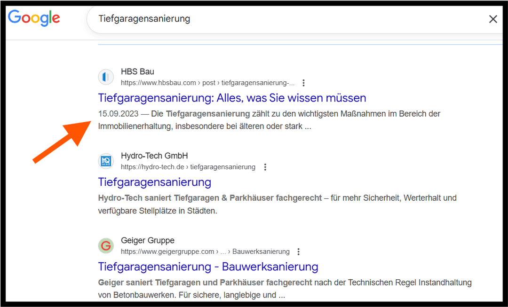This screenshot has width=508, height=307.
Task: Open the three-dot menu for the Hydro-Tech result
Action: coord(265,166)
